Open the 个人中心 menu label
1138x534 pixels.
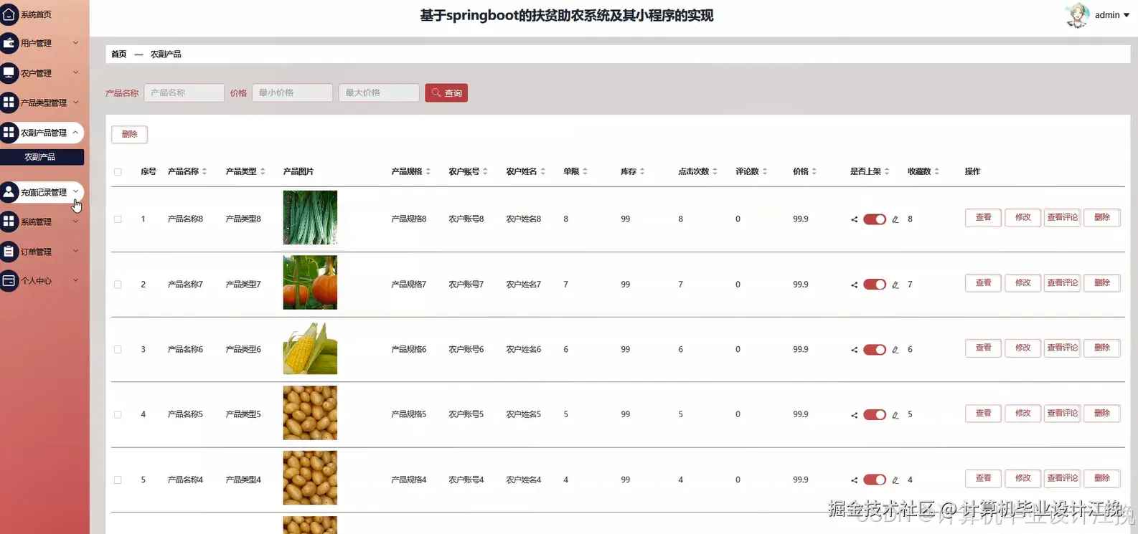coord(36,281)
